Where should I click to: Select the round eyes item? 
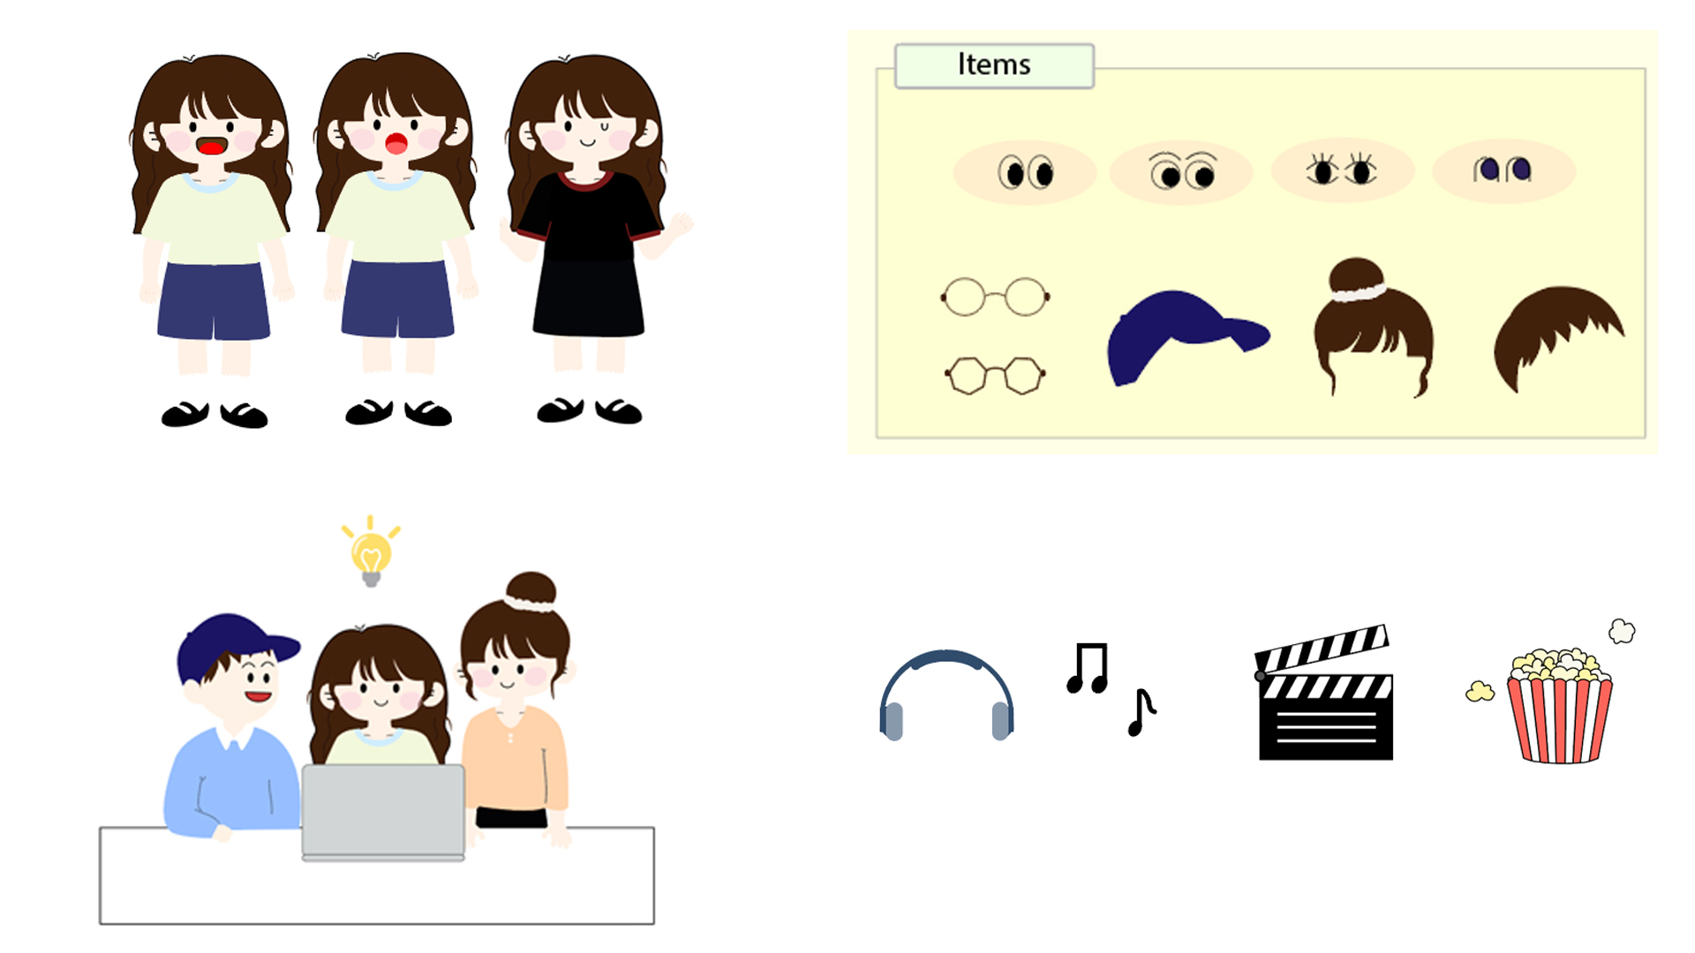tap(1025, 172)
